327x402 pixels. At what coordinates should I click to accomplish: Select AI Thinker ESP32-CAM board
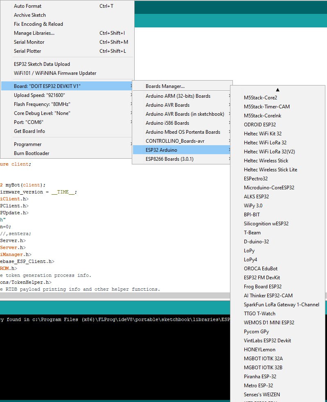coord(278,296)
